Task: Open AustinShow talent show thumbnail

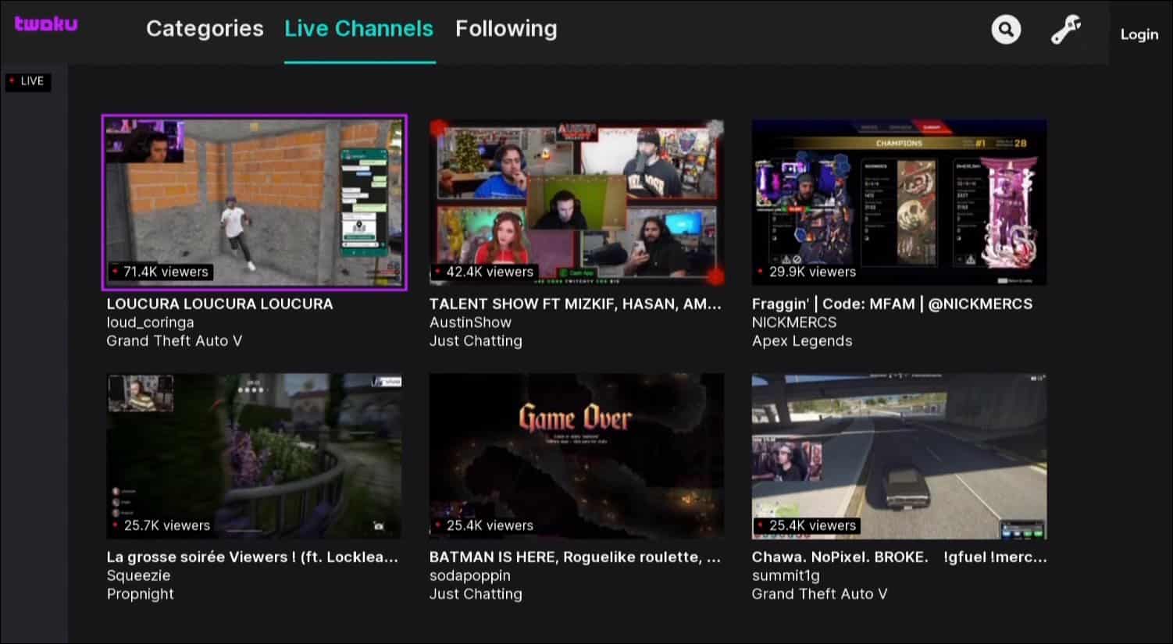Action: (576, 202)
